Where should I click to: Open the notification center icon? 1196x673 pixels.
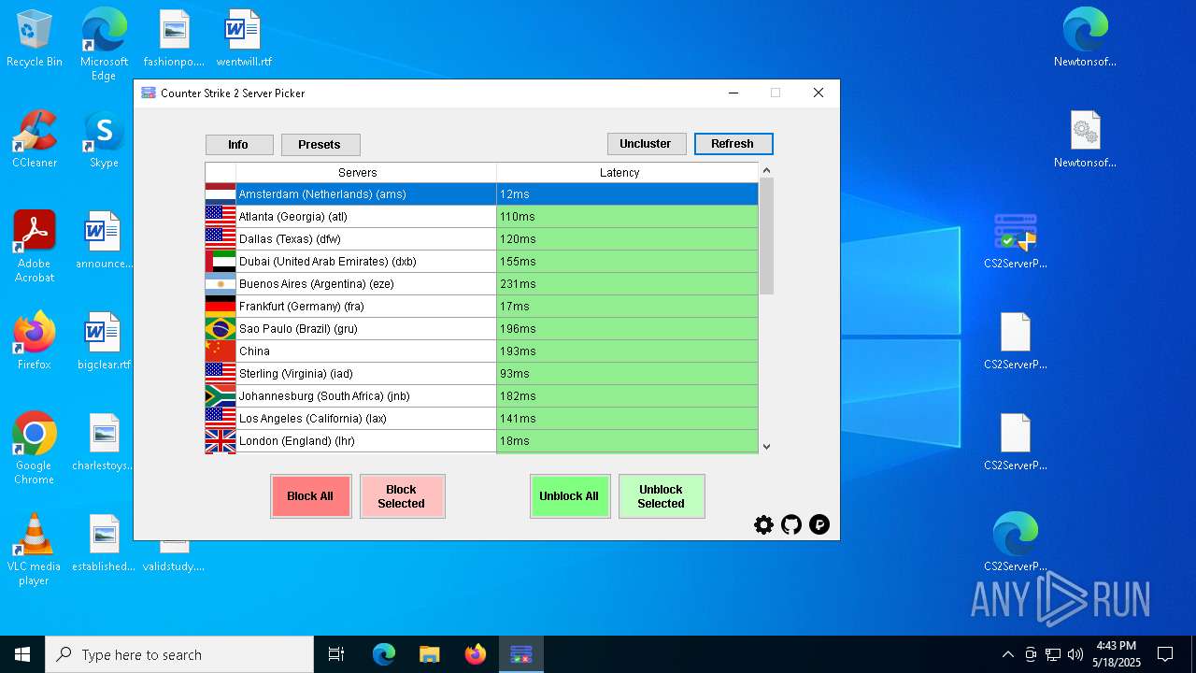point(1165,654)
